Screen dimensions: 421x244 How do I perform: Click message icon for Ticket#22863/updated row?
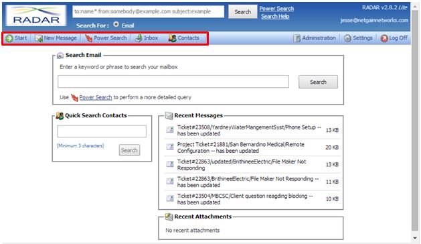pyautogui.click(x=170, y=164)
